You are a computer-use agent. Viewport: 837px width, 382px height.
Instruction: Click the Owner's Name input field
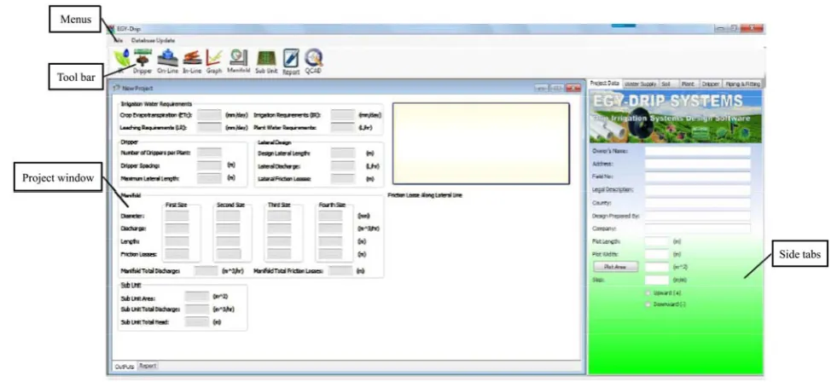tap(698, 151)
